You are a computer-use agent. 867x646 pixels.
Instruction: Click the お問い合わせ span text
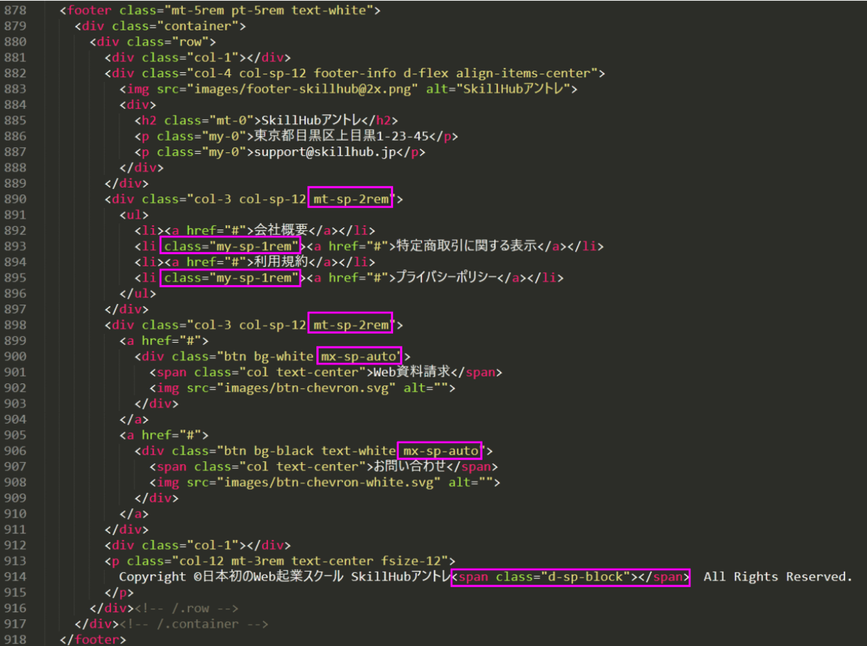[x=413, y=468]
